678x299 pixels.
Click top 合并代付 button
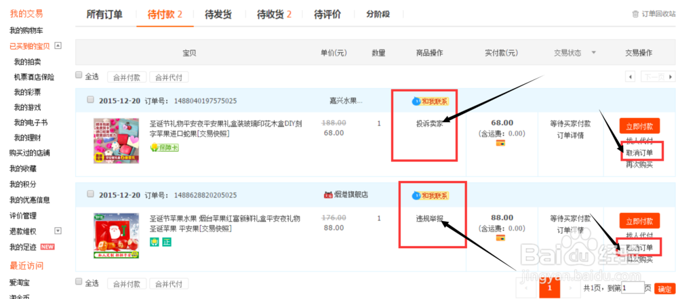(x=169, y=78)
